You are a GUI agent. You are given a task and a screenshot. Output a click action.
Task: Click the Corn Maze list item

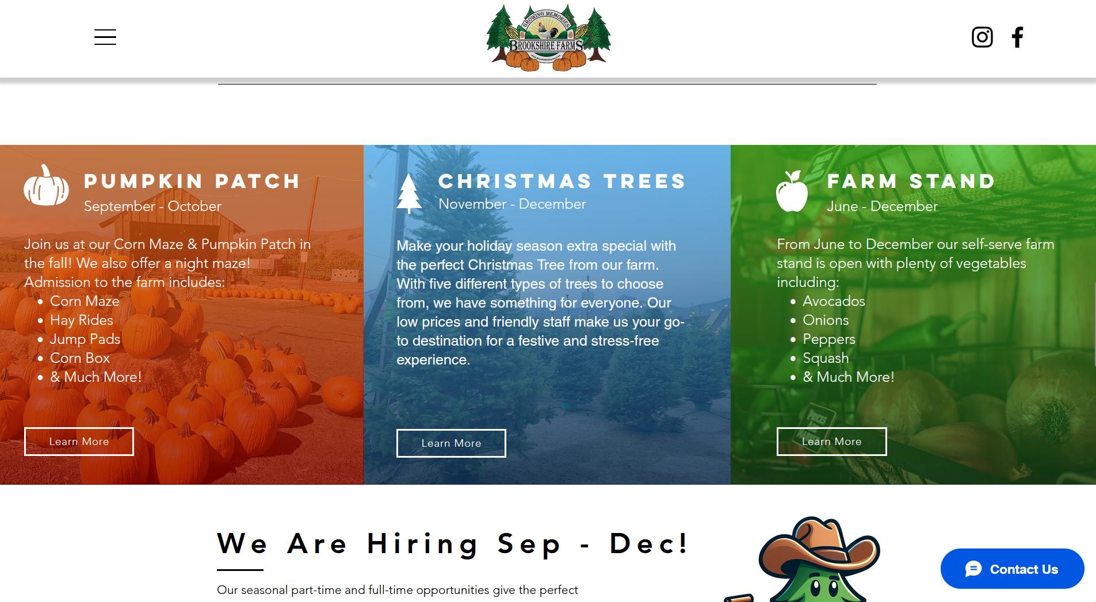pyautogui.click(x=85, y=301)
